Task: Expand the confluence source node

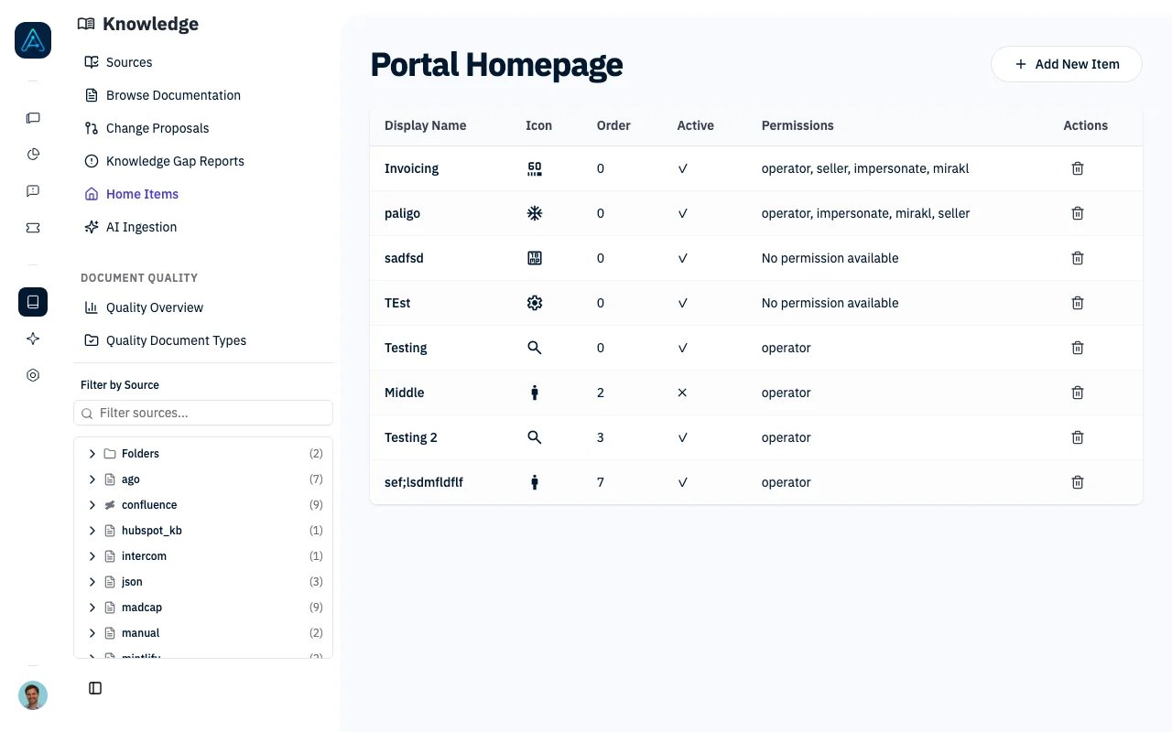Action: coord(92,505)
